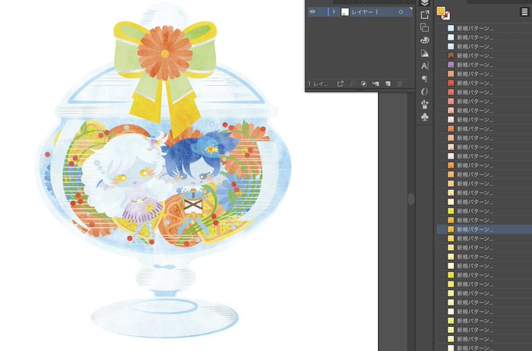
Task: Open the Color palette panel icon
Action: pos(425,41)
